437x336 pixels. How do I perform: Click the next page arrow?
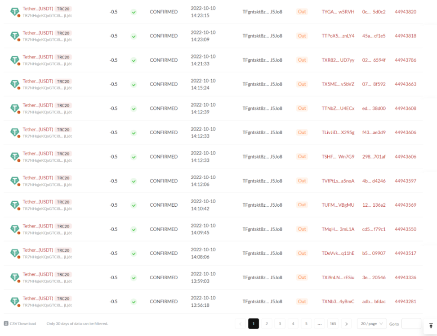[347, 324]
